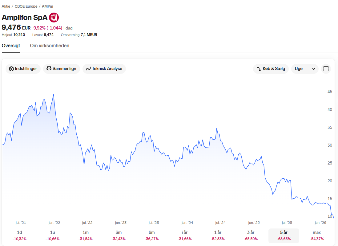The image size is (338, 246).
Task: Click the 20 price axis label
Action: point(330,181)
